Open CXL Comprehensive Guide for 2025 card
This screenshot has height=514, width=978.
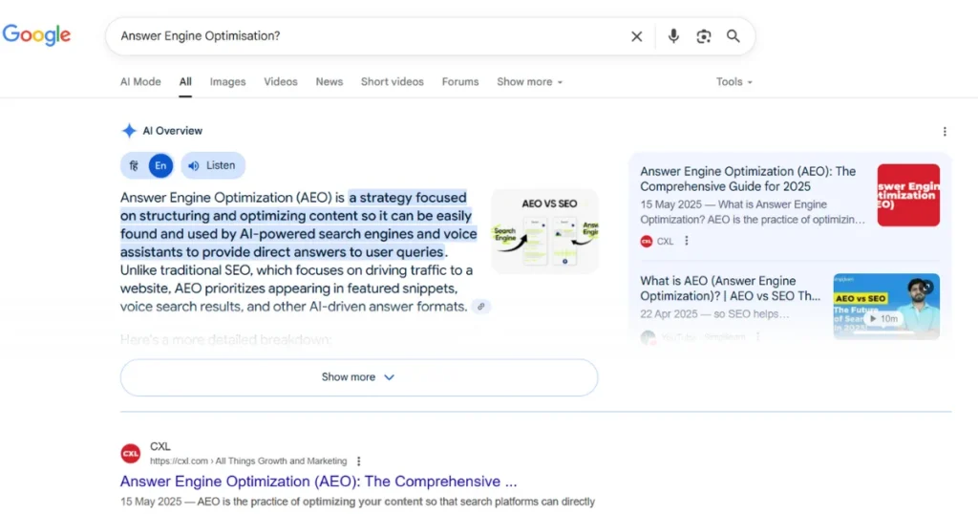748,179
